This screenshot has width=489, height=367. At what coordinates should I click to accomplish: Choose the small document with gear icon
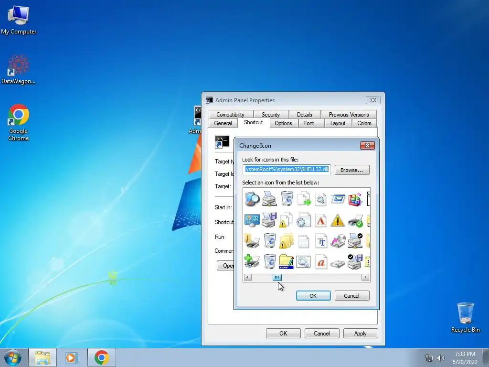(x=320, y=199)
